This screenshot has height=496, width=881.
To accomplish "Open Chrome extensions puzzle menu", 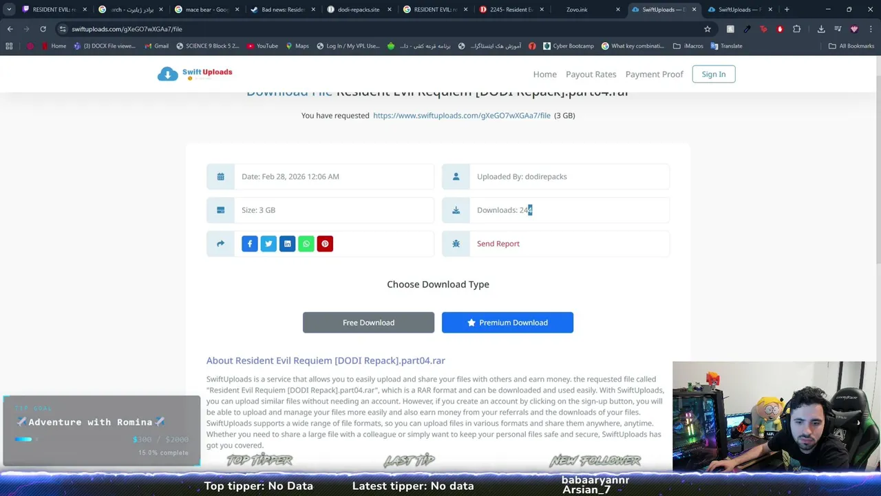I will 796,29.
